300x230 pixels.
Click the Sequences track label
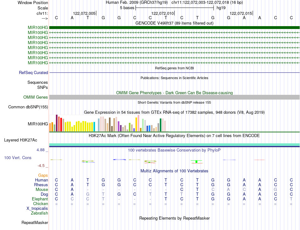pos(38,82)
